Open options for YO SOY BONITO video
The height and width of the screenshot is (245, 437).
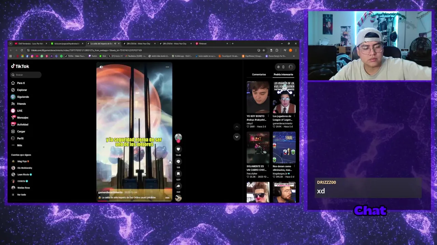[x=268, y=116]
